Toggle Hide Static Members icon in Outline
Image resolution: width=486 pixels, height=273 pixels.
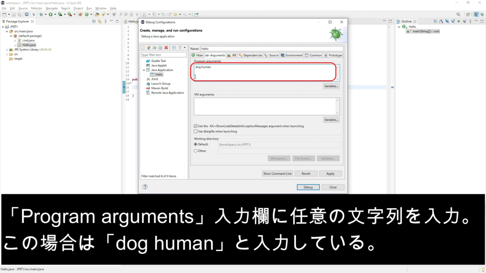(453, 21)
